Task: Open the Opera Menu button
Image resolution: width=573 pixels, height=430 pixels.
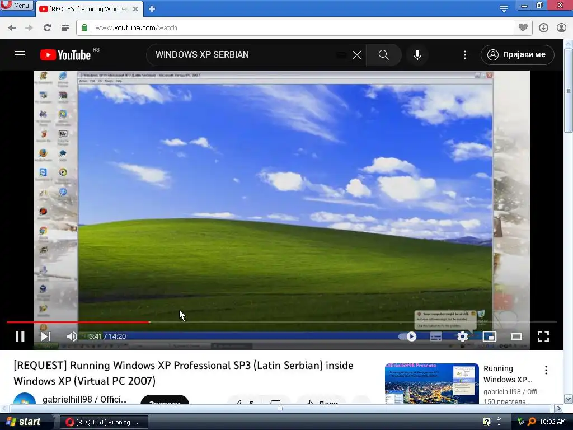Action: (x=17, y=5)
